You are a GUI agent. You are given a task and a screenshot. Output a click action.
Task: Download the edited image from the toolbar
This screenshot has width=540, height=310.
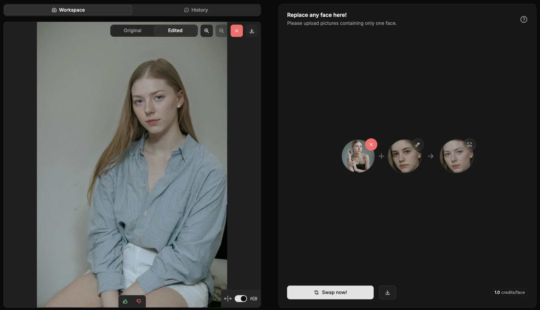[x=252, y=31]
